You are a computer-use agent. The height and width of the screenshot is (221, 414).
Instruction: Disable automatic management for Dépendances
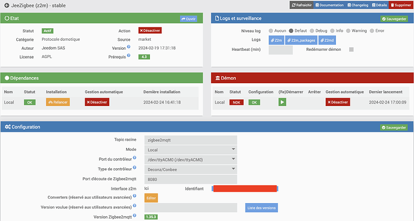point(97,102)
